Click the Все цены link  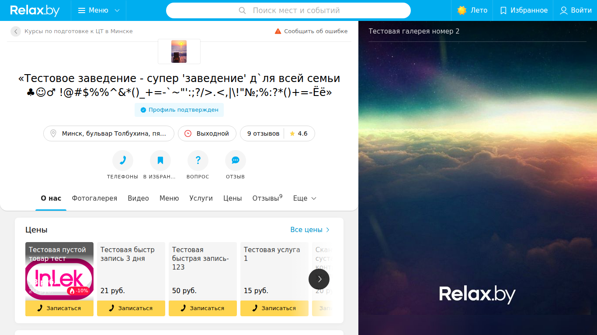click(310, 230)
